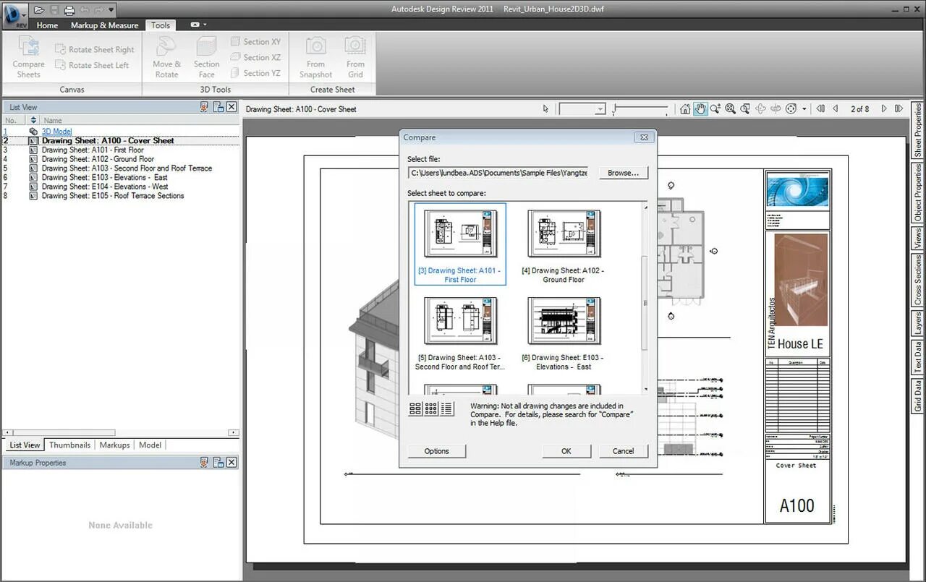The image size is (926, 582).
Task: Click the sort arrows column header in List View
Action: [x=33, y=120]
